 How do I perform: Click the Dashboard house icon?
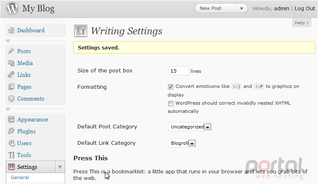pos(11,30)
